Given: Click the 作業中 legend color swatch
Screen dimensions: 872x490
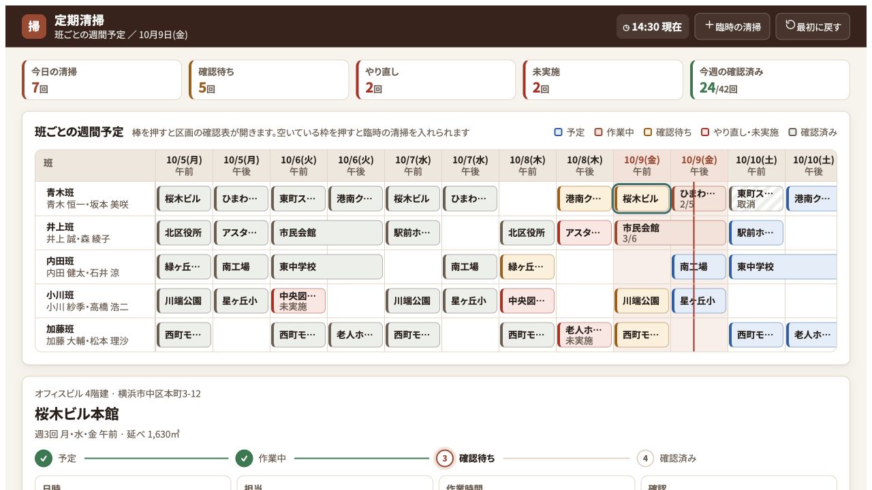Looking at the screenshot, I should (598, 132).
